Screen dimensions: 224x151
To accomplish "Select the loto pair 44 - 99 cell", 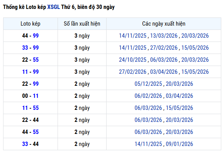I will point(30,36).
